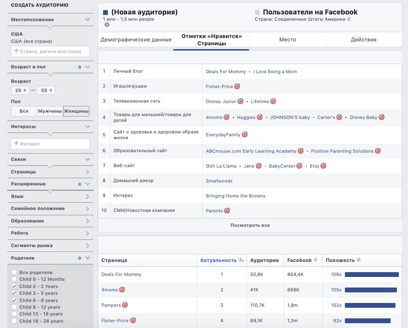408x328 pixels.
Task: Click target icon beside Parents
Action: [227, 210]
